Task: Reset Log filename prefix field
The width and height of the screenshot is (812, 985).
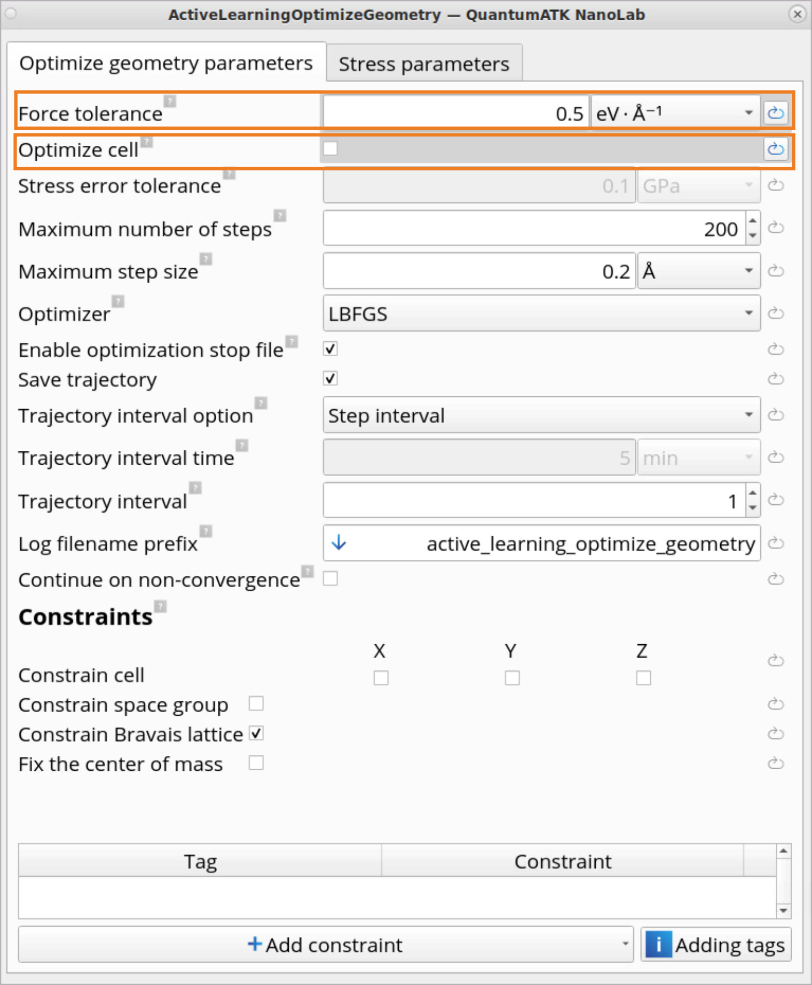Action: (776, 543)
